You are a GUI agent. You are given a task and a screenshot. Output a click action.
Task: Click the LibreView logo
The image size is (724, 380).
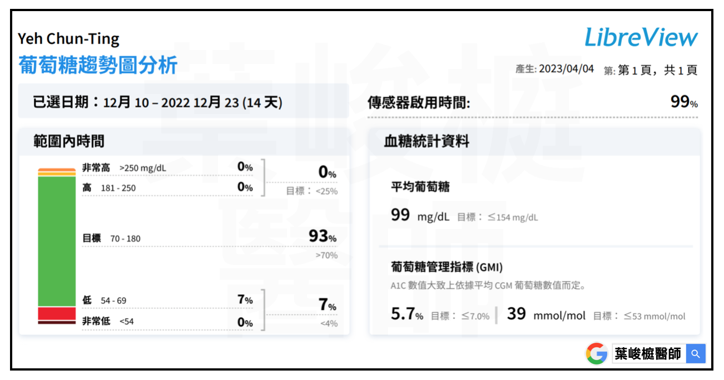[x=641, y=37]
